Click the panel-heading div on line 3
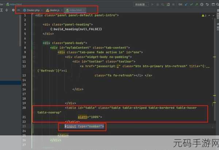 click(x=68, y=24)
